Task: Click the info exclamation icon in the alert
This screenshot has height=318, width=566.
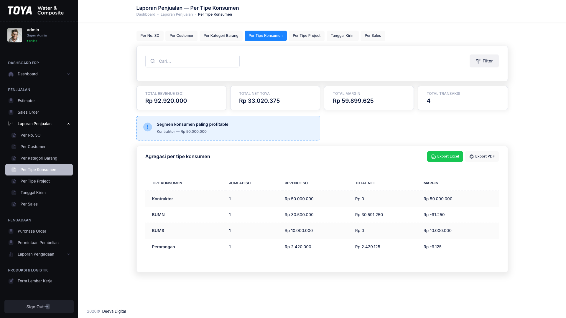Action: point(148,127)
